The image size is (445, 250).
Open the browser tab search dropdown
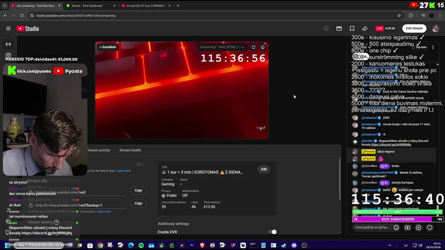tap(5, 6)
